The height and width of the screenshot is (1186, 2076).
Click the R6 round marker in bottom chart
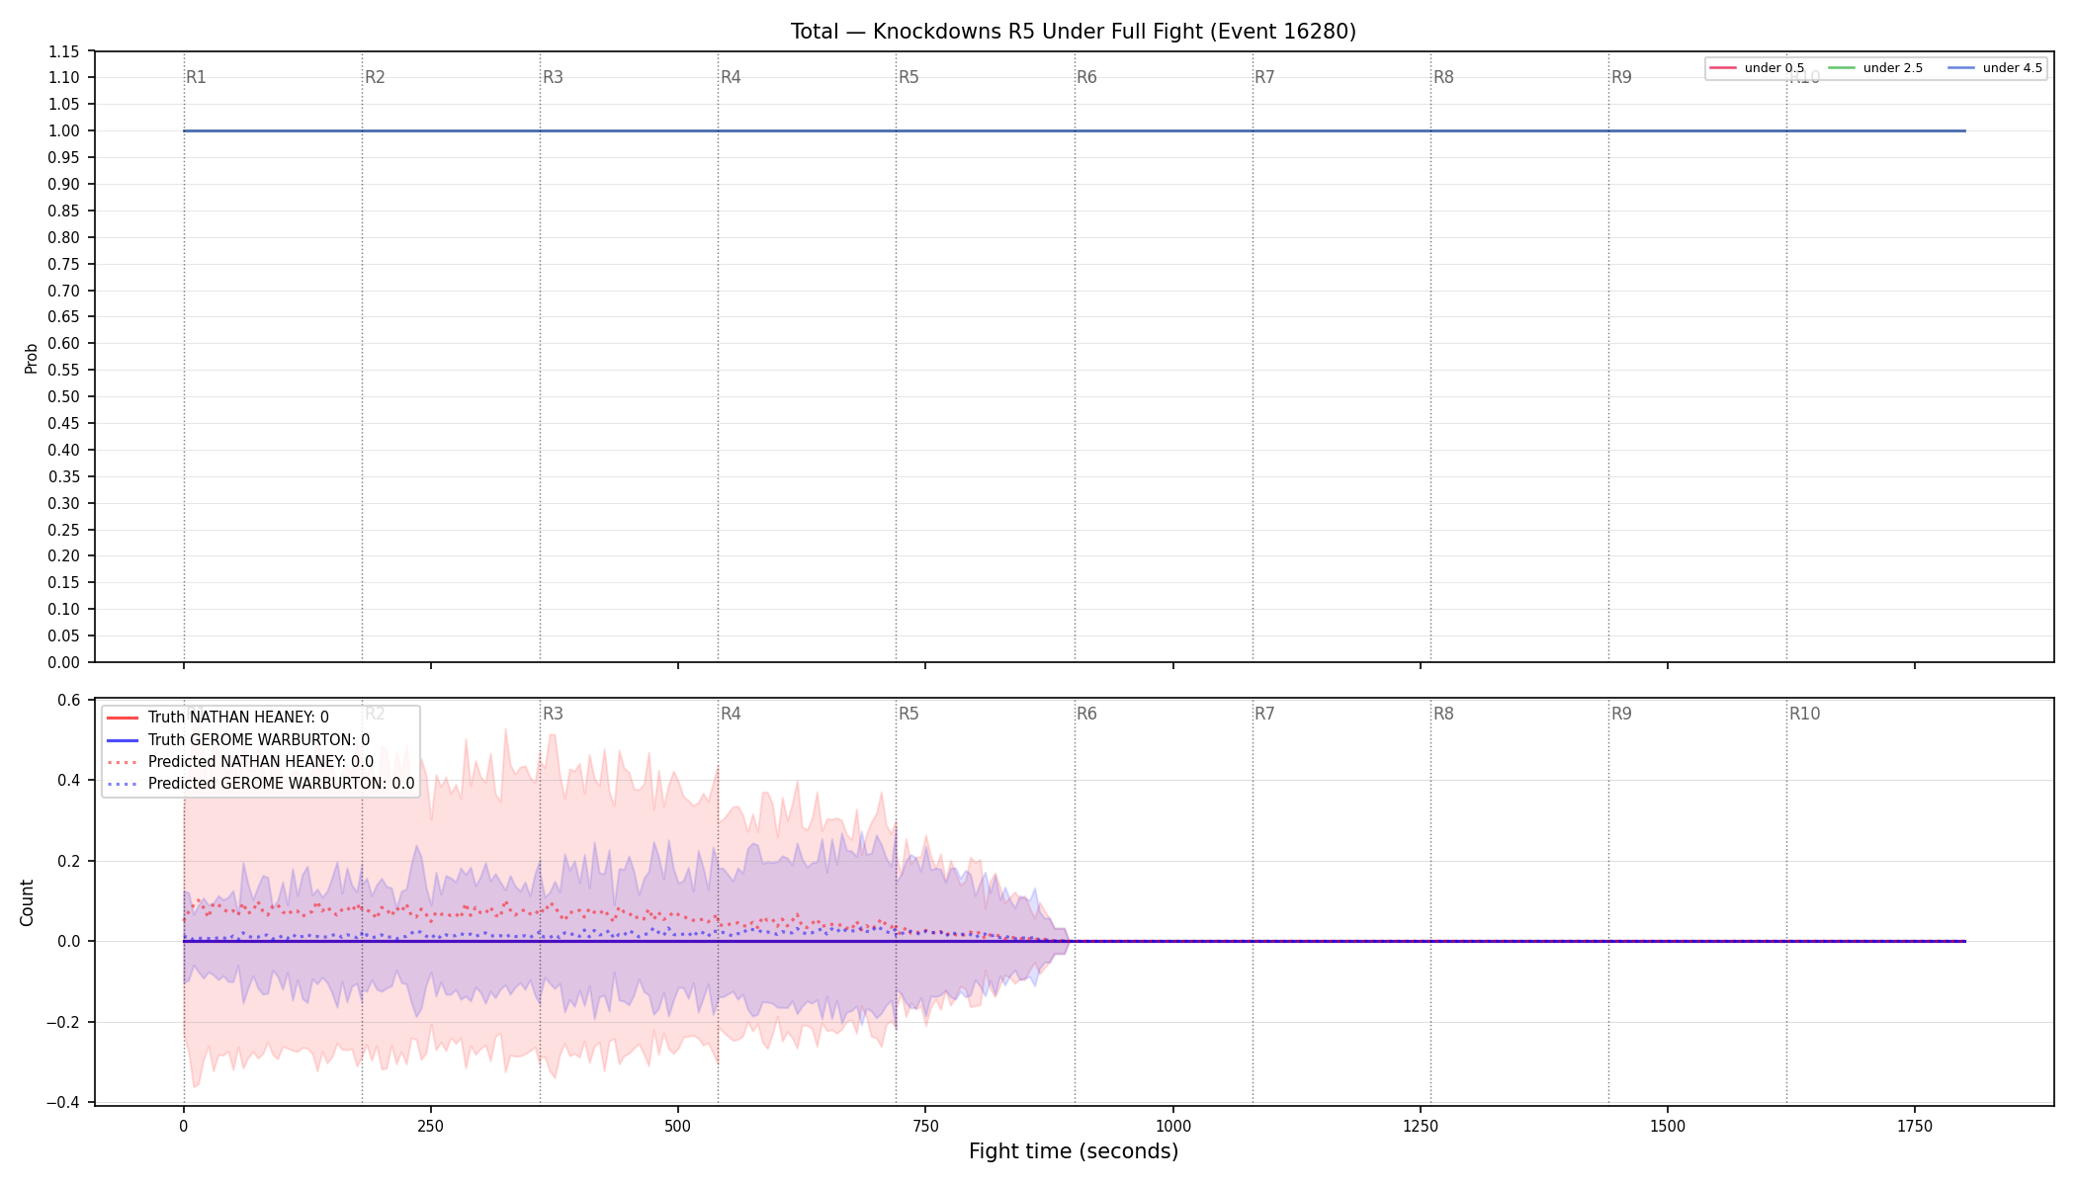(1086, 714)
